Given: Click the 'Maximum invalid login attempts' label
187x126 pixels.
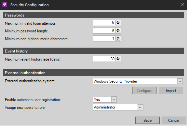Looking at the screenshot, I should pyautogui.click(x=31, y=23).
